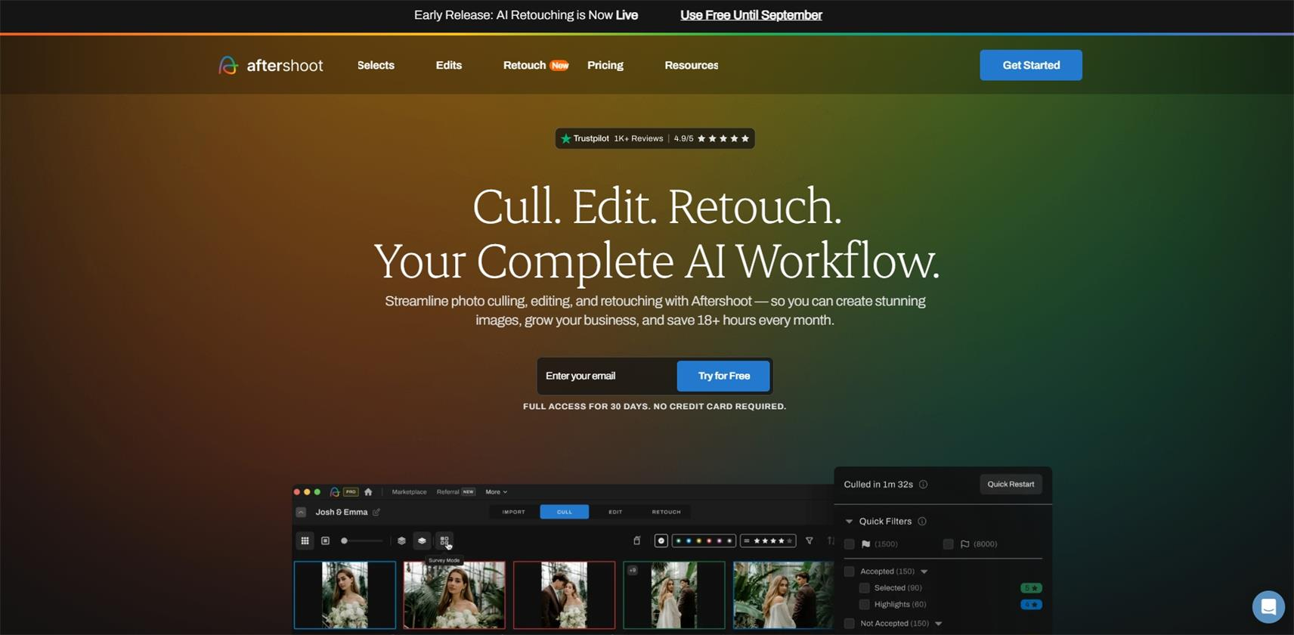
Task: Click the export clipboard icon
Action: [x=636, y=541]
